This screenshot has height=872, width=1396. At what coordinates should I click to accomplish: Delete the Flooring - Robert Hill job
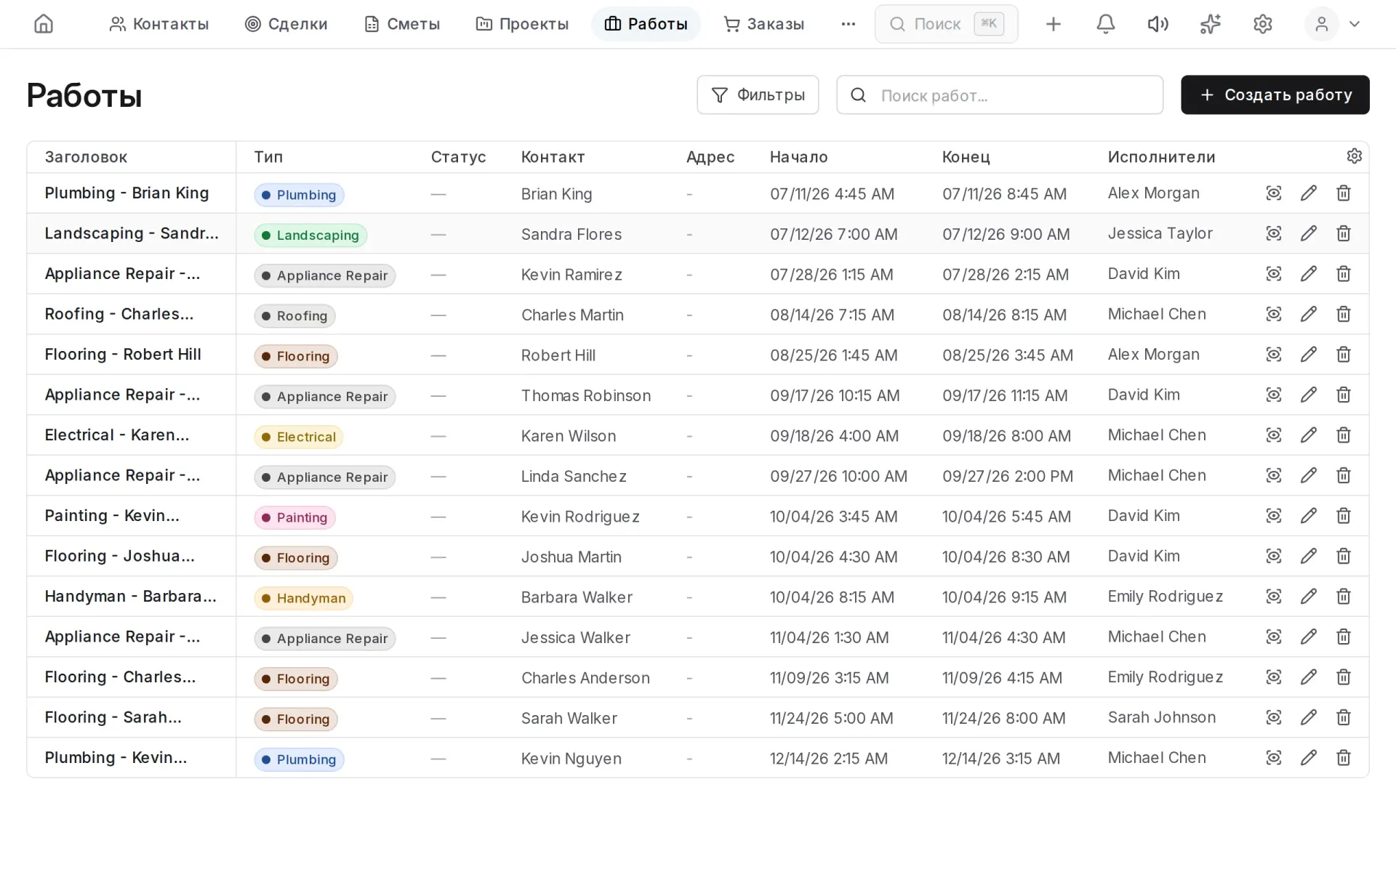pyautogui.click(x=1343, y=355)
